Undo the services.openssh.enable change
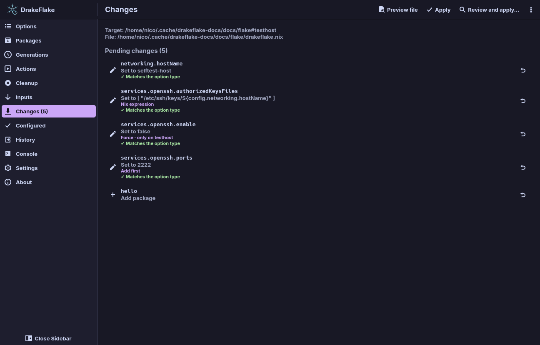The width and height of the screenshot is (540, 345). (x=523, y=134)
